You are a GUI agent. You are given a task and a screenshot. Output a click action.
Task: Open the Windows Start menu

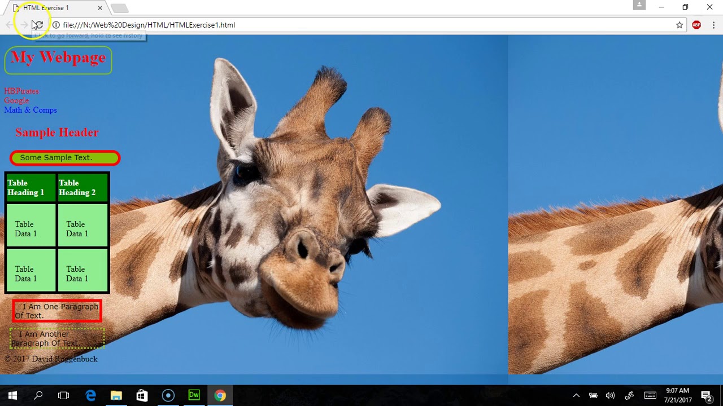pos(12,395)
